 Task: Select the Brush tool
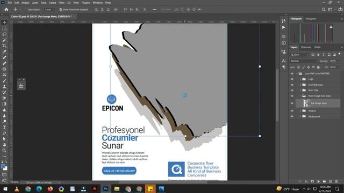click(x=4, y=81)
